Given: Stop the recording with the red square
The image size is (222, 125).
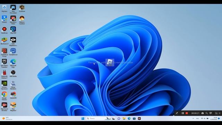Looking at the screenshot, I should pyautogui.click(x=187, y=113).
